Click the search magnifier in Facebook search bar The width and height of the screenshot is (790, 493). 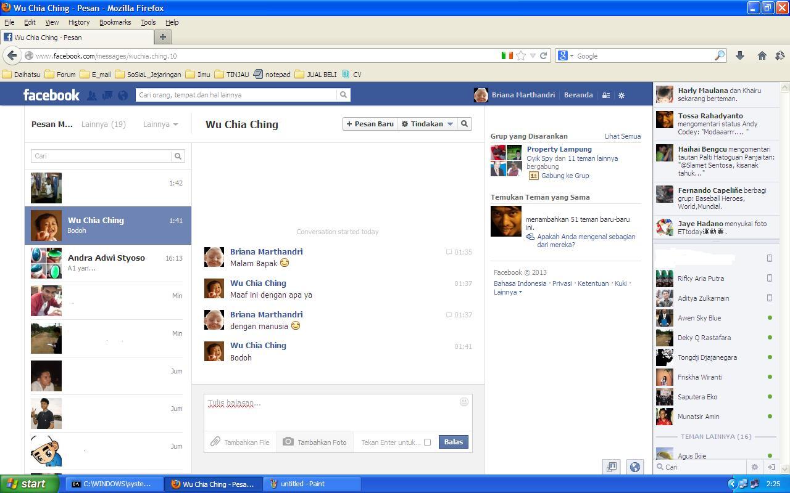[343, 95]
